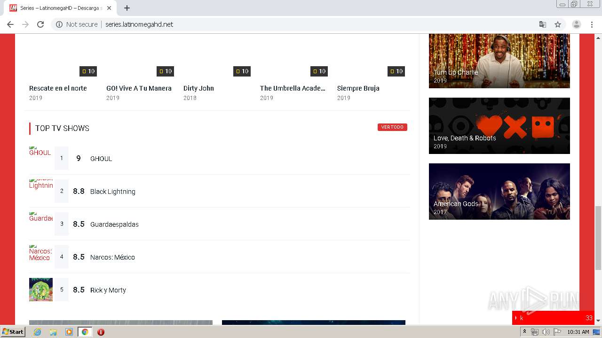Close the LatinomegaHD tab
The height and width of the screenshot is (338, 602).
[x=110, y=8]
